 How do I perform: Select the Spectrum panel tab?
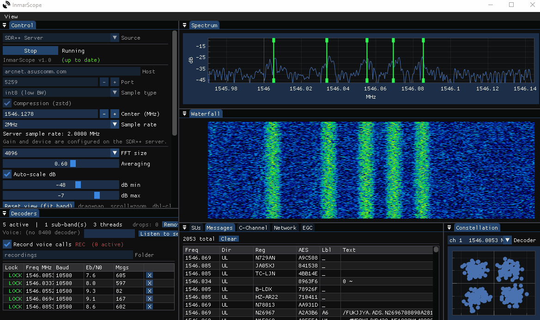[x=204, y=25]
